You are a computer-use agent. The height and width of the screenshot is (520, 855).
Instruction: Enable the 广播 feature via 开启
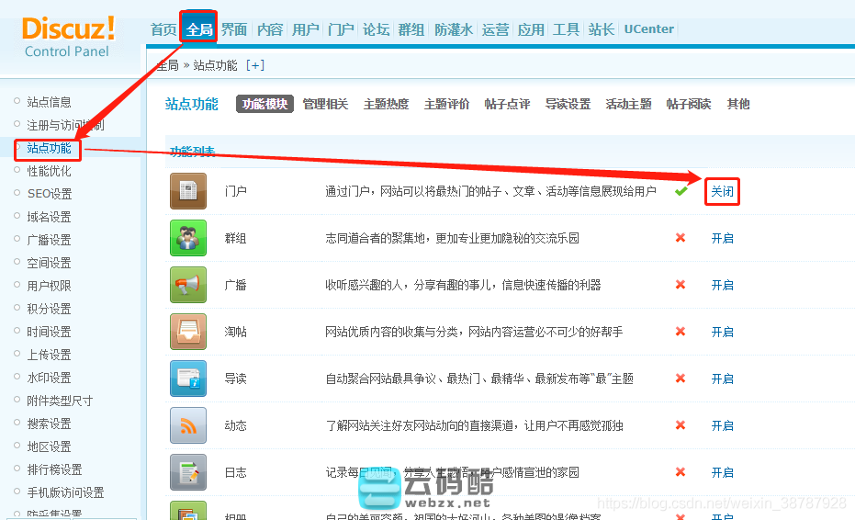point(722,285)
